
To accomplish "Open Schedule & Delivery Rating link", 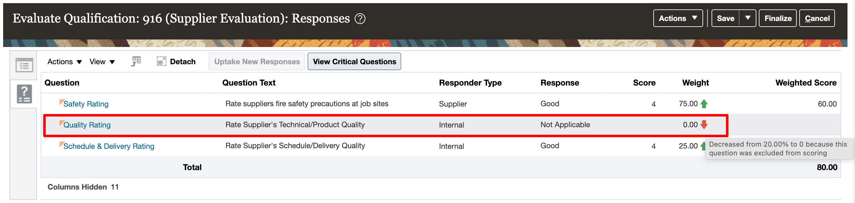I will 109,146.
